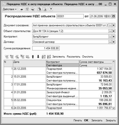Image resolution: width=119 pixels, height=125 pixels.
Task: Click the move row up arrow
Action: pos(33,57)
